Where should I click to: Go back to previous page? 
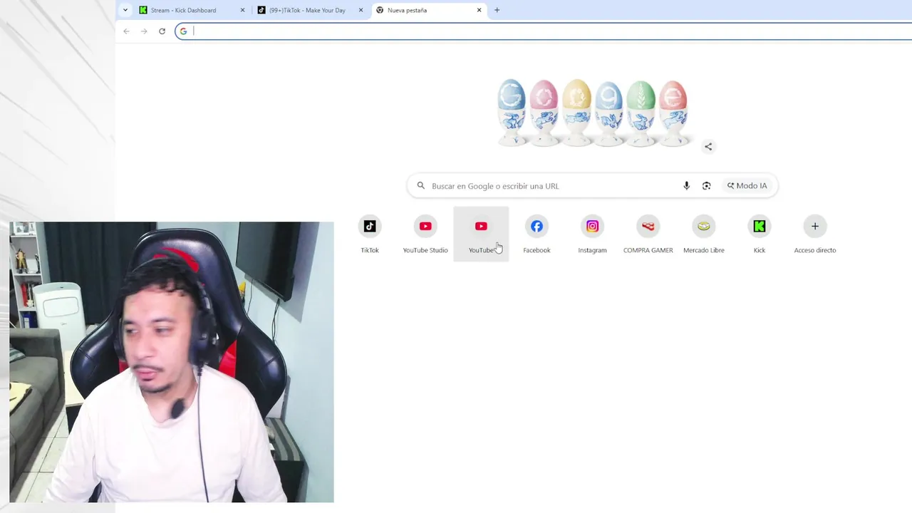[x=126, y=31]
